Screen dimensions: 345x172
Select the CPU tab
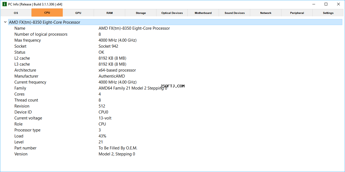47,13
